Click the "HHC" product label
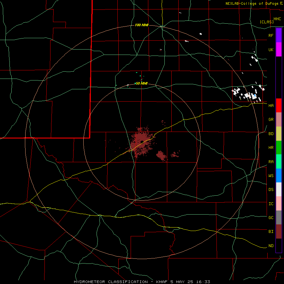 pyautogui.click(x=277, y=19)
